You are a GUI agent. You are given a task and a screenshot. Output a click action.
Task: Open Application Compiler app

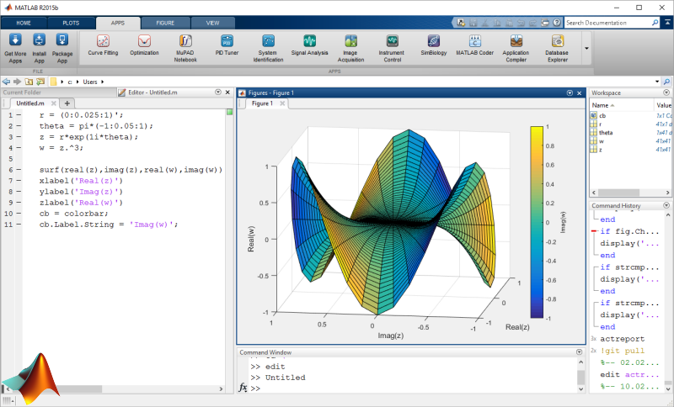click(516, 48)
